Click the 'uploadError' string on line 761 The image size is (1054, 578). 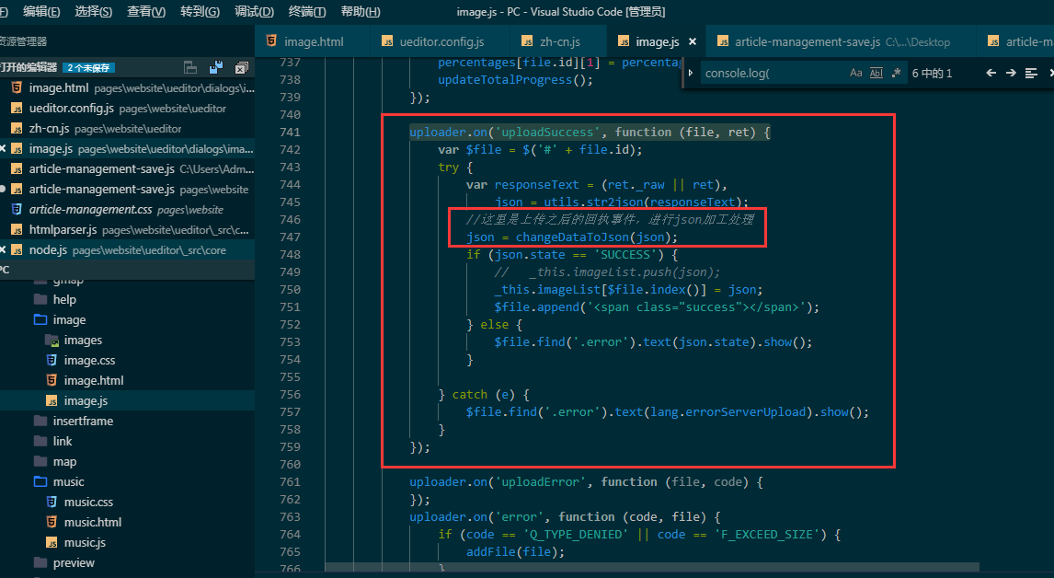[x=540, y=481]
